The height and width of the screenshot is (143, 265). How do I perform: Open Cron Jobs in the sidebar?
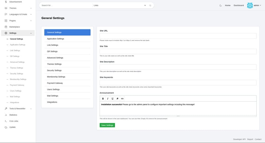[x=13, y=121]
